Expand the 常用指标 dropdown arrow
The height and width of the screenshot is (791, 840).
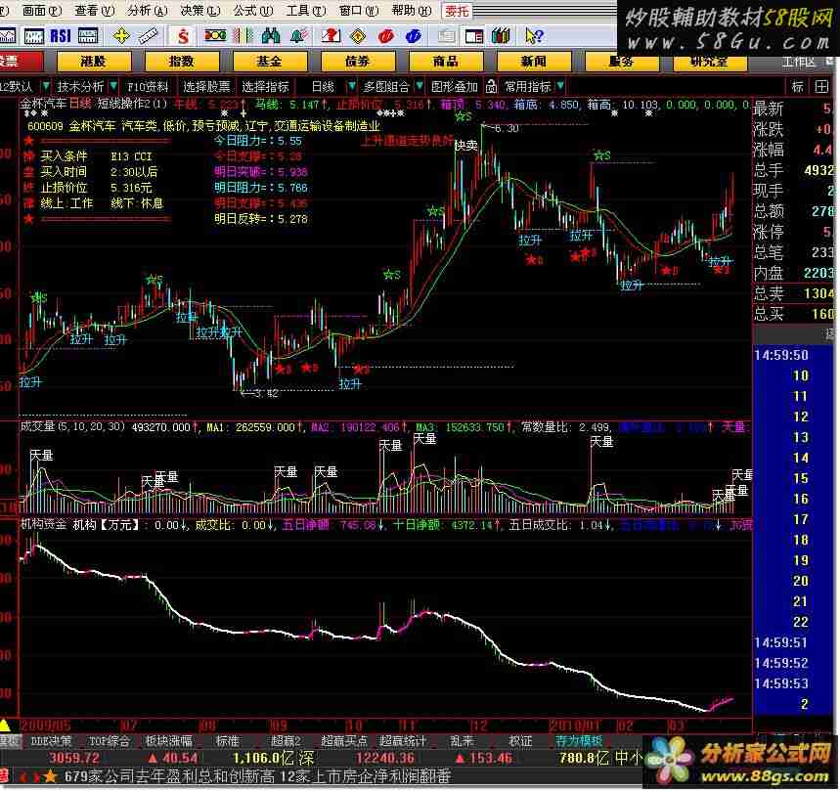pos(559,86)
